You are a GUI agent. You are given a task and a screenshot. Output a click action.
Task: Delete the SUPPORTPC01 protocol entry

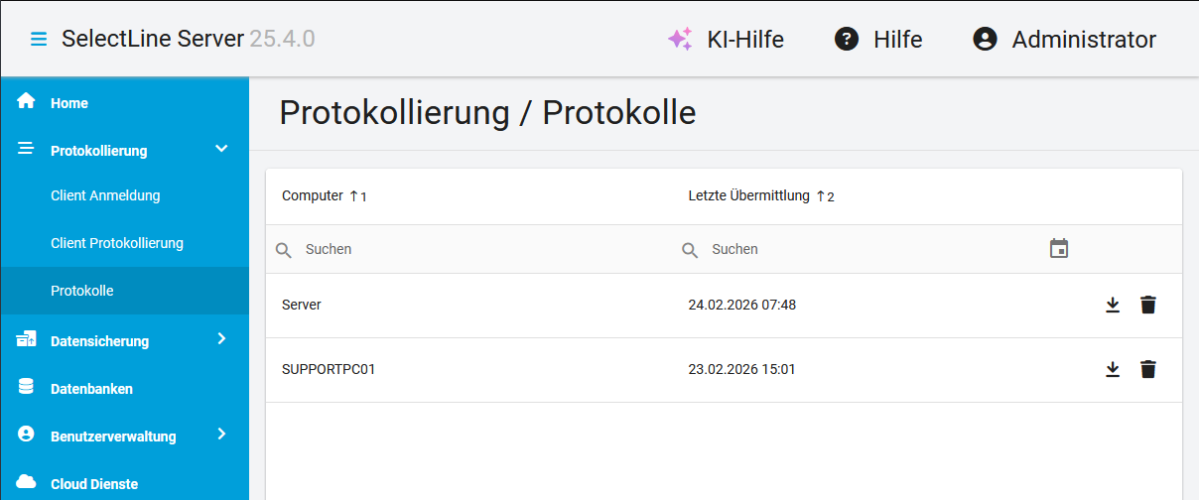click(x=1148, y=370)
